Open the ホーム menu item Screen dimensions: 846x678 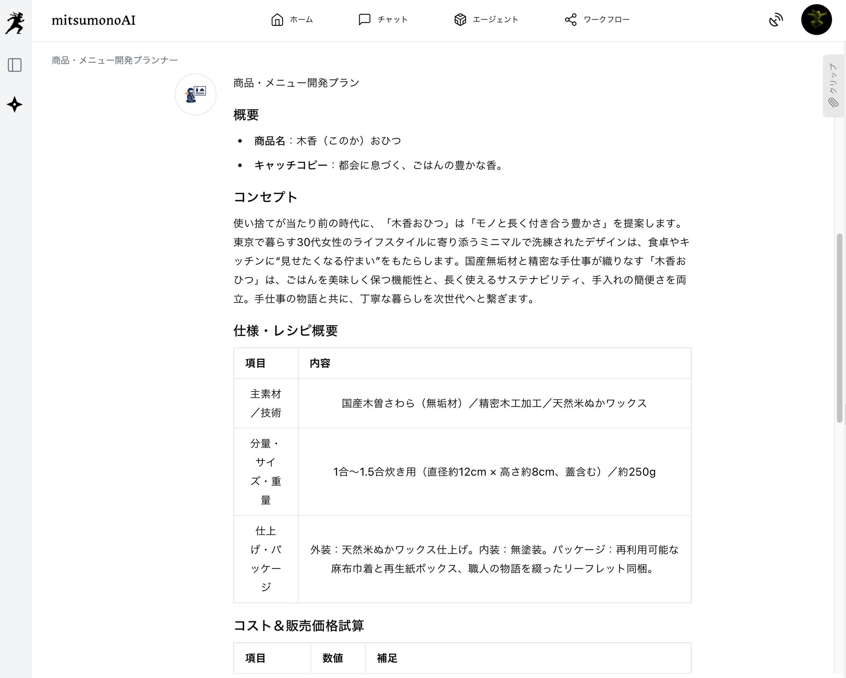[301, 19]
